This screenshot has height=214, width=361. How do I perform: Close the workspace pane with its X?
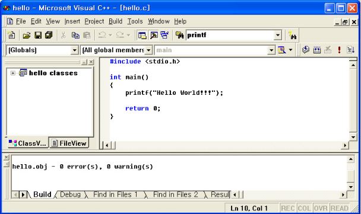tap(91, 62)
